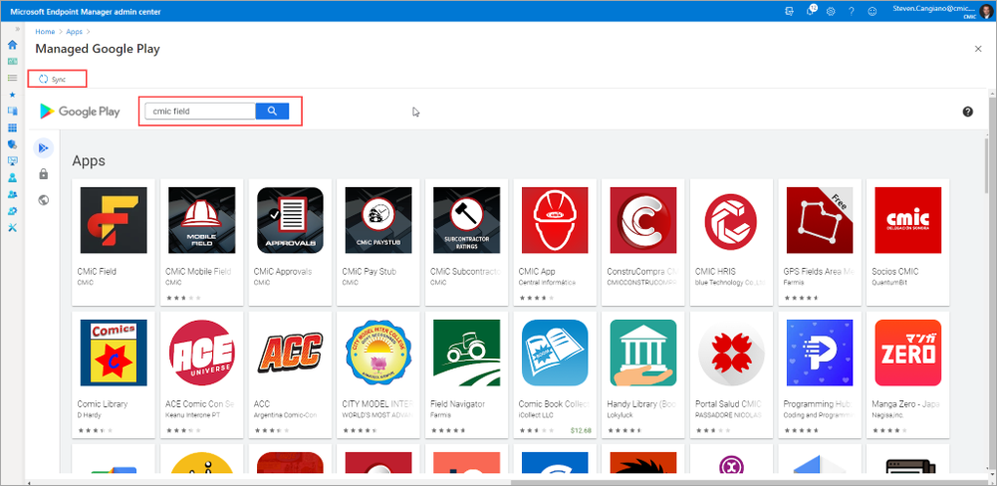Open the Help question mark in the header

(852, 11)
